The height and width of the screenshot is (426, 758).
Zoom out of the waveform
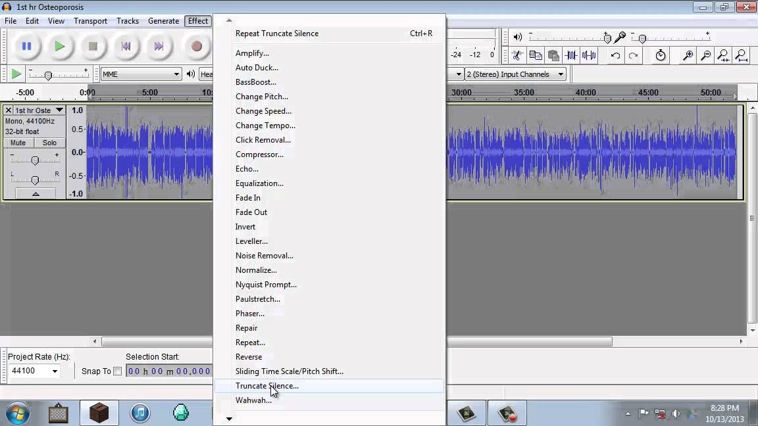pyautogui.click(x=705, y=55)
